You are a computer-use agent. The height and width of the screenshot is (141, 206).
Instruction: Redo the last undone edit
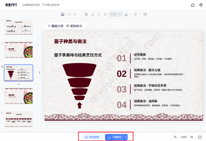tap(75, 14)
